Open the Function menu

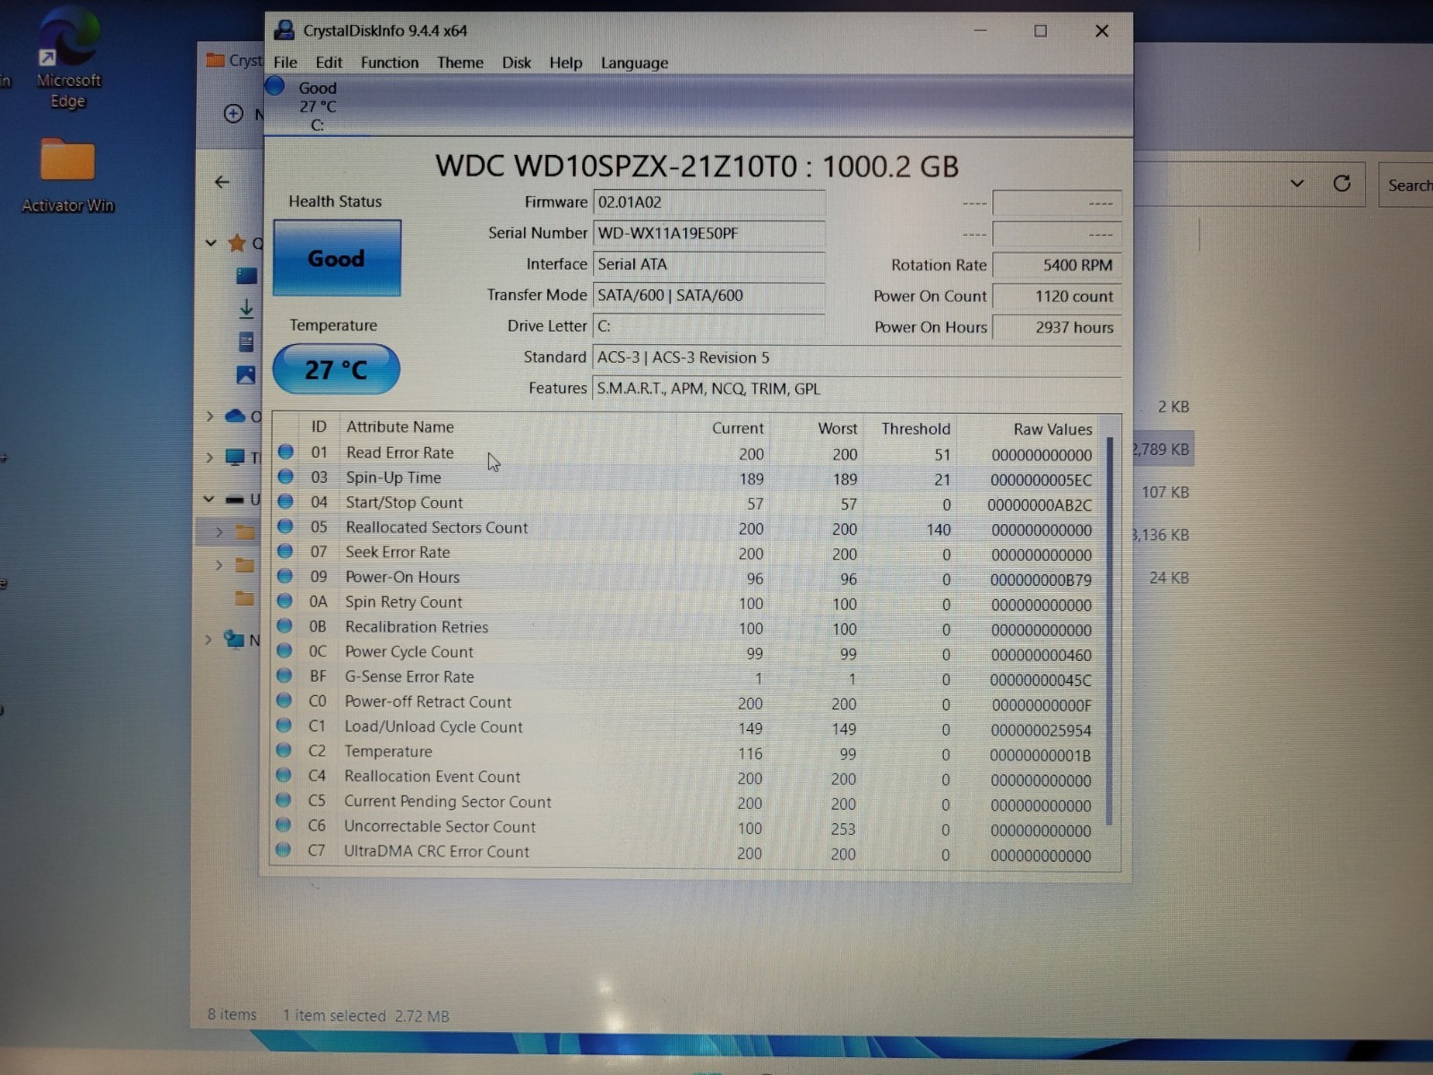(x=390, y=63)
